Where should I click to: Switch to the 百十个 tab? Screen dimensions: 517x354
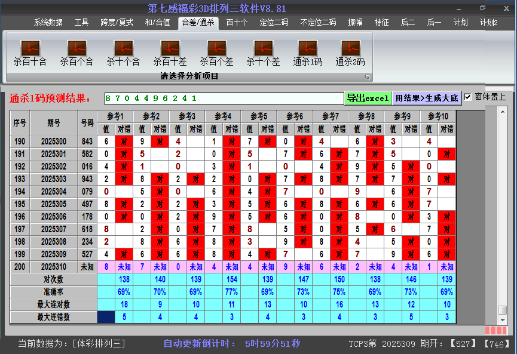tap(237, 23)
